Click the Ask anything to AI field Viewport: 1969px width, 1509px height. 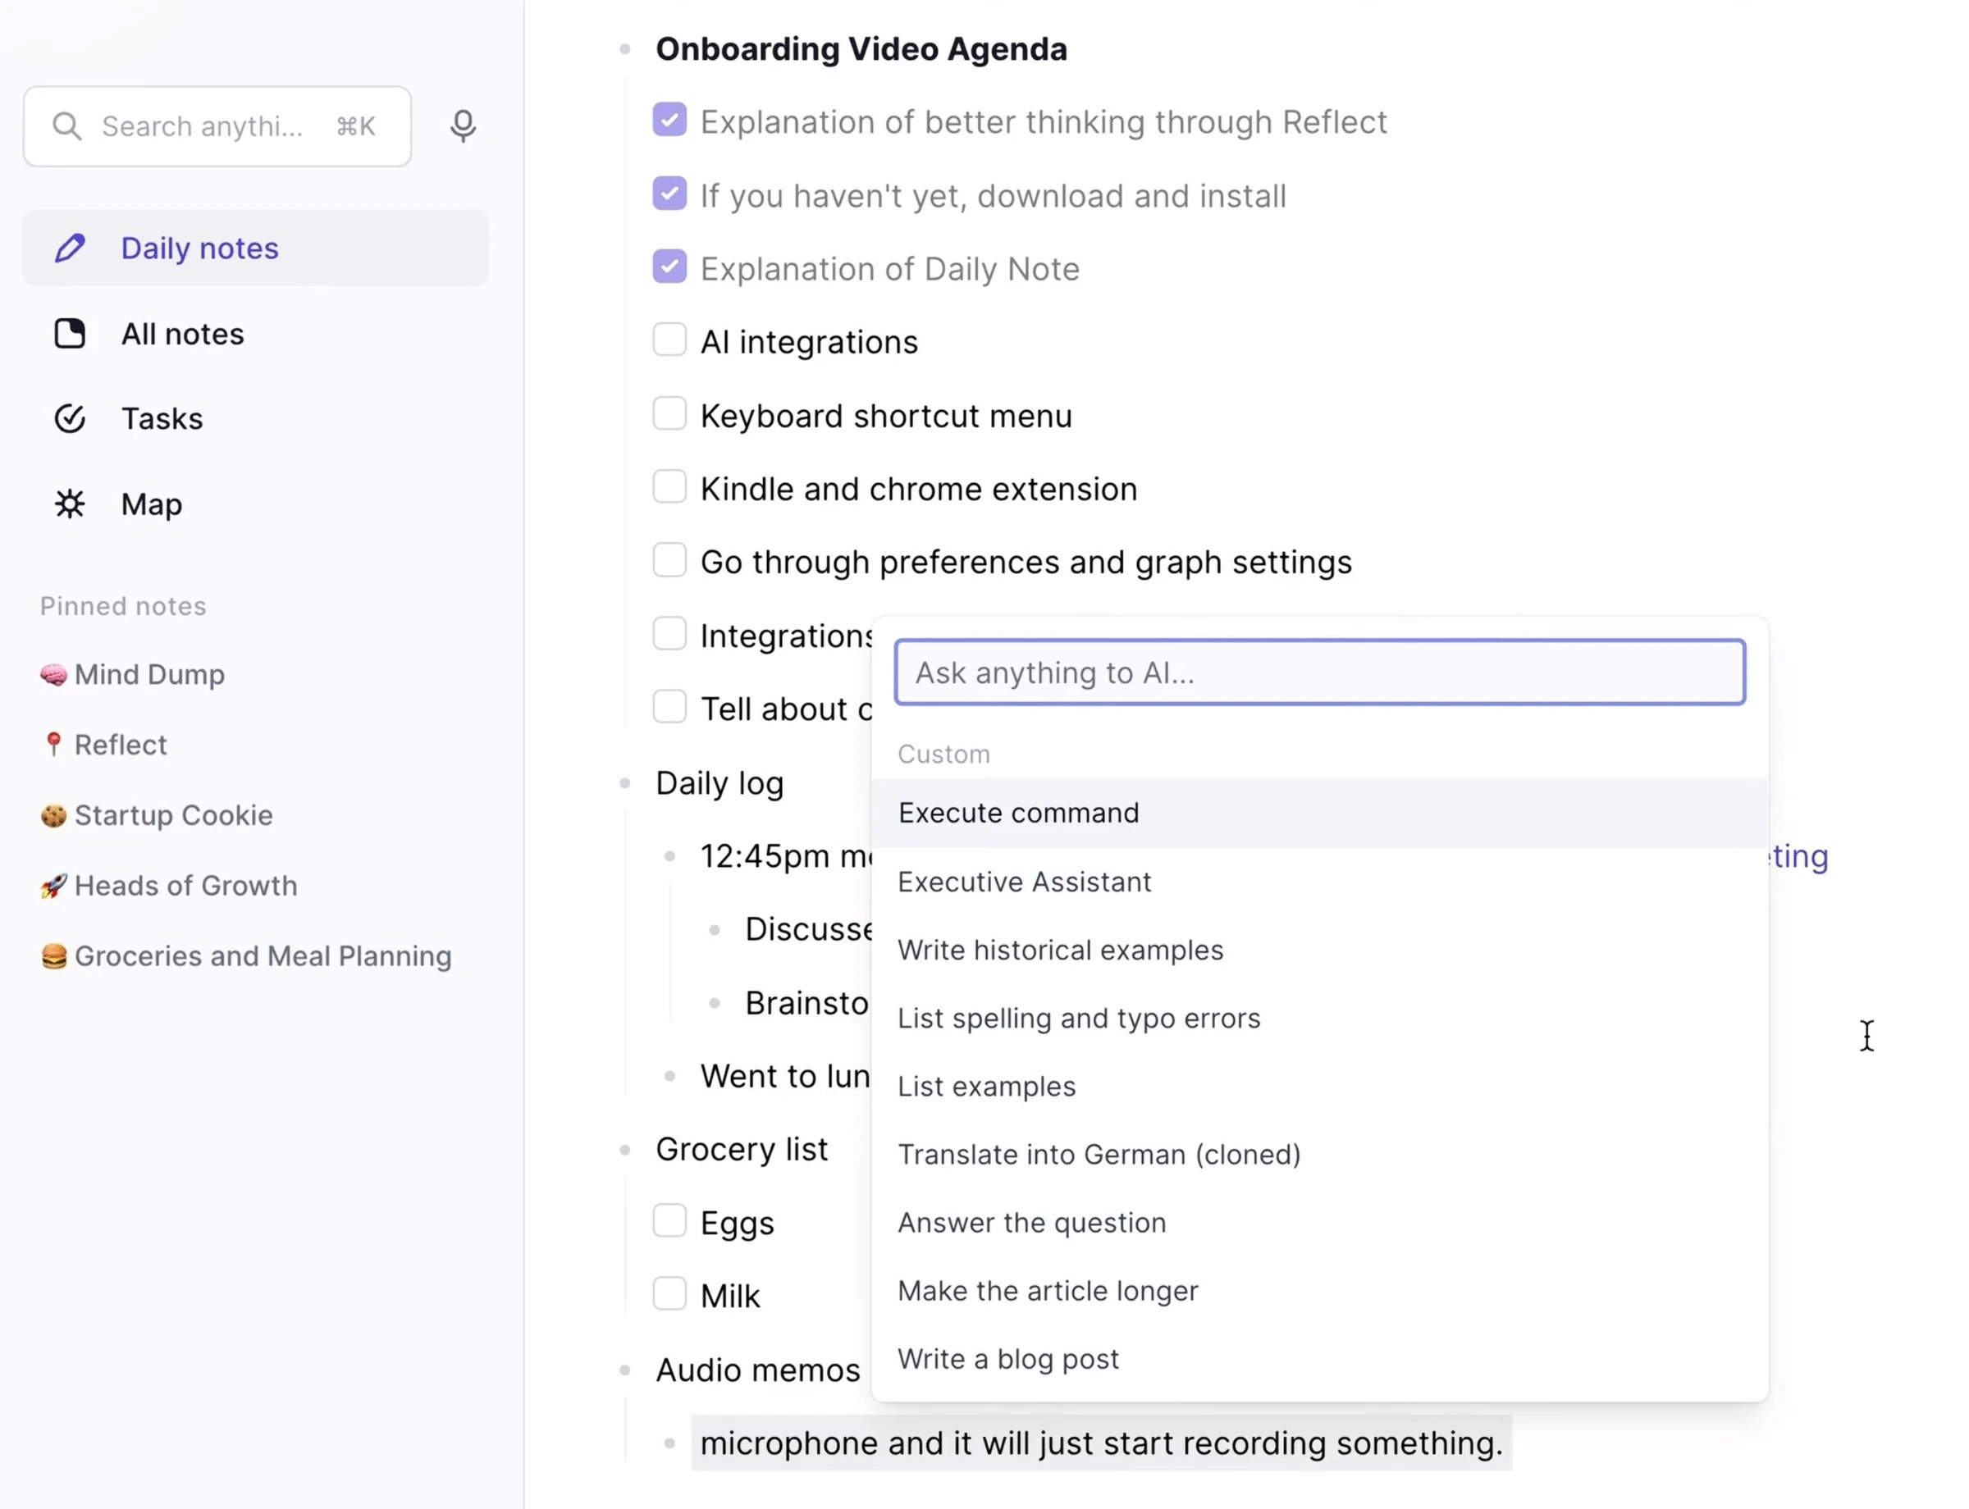pos(1318,672)
